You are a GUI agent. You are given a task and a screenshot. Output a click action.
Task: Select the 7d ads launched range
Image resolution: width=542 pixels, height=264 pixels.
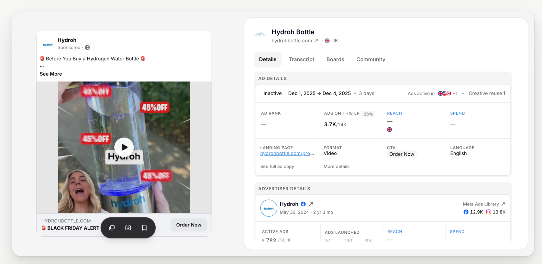pyautogui.click(x=327, y=240)
